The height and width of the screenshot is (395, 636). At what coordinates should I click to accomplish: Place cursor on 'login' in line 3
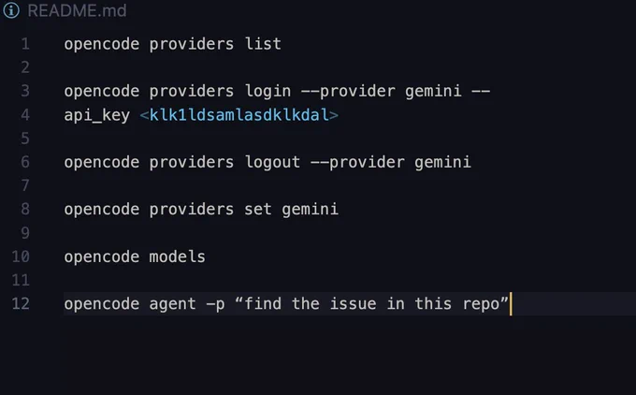tap(267, 92)
